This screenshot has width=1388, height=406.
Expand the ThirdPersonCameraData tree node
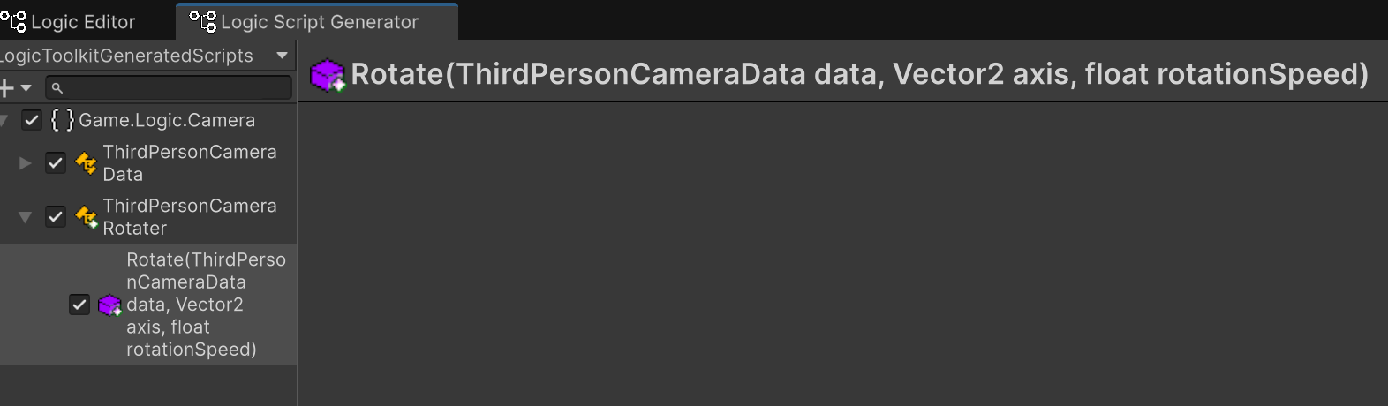pyautogui.click(x=26, y=163)
